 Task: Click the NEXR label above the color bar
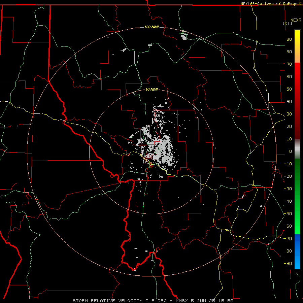pos(296,20)
